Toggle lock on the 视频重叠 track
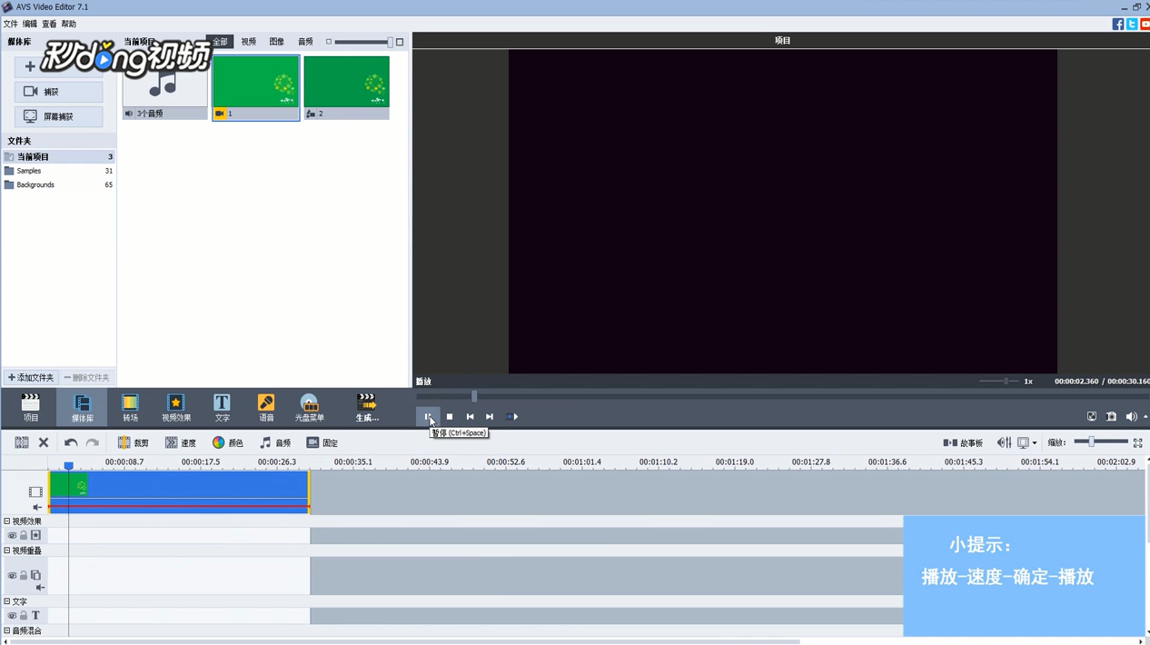 pyautogui.click(x=24, y=576)
